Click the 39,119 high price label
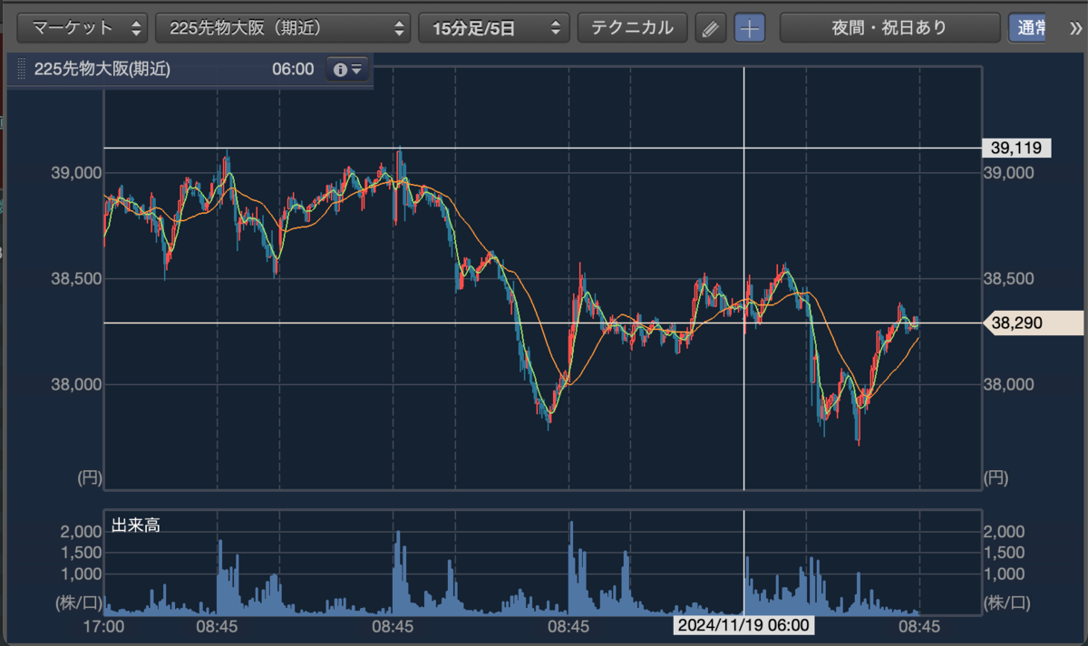1088x646 pixels. [x=1017, y=148]
